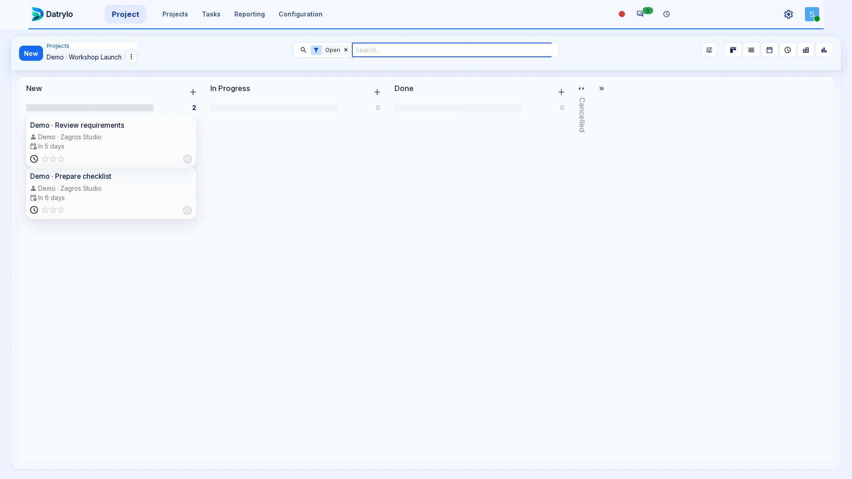
Task: Add task in New column
Action: pos(193,92)
